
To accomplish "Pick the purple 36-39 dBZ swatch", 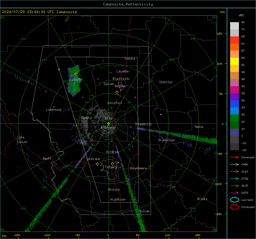I will pyautogui.click(x=234, y=97).
